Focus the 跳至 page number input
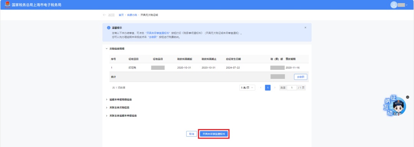 (292, 88)
